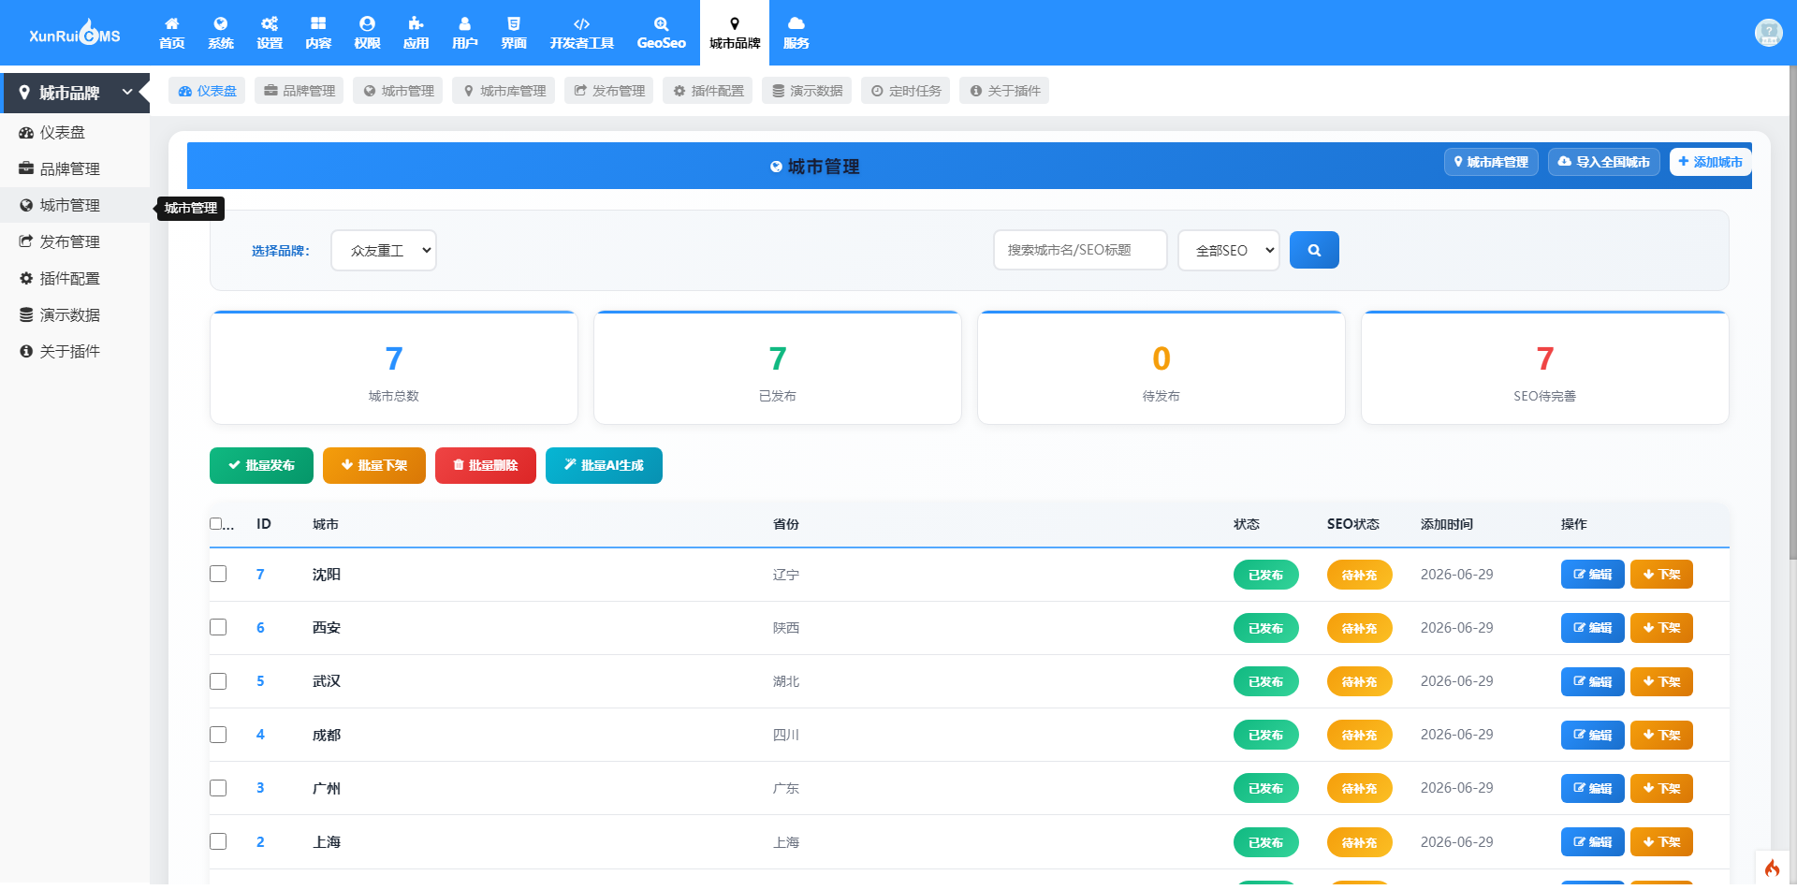1797x890 pixels.
Task: Click the green 批量发布 button
Action: coord(261,465)
